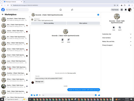The width and height of the screenshot is (134, 101).
Task: Open Laura conversation in list
Action: pyautogui.click(x=15, y=62)
